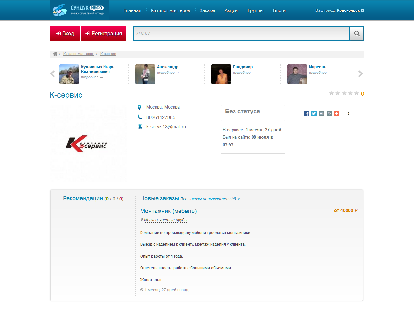The height and width of the screenshot is (311, 414).
Task: Click the share counter showing 0
Action: (x=348, y=114)
